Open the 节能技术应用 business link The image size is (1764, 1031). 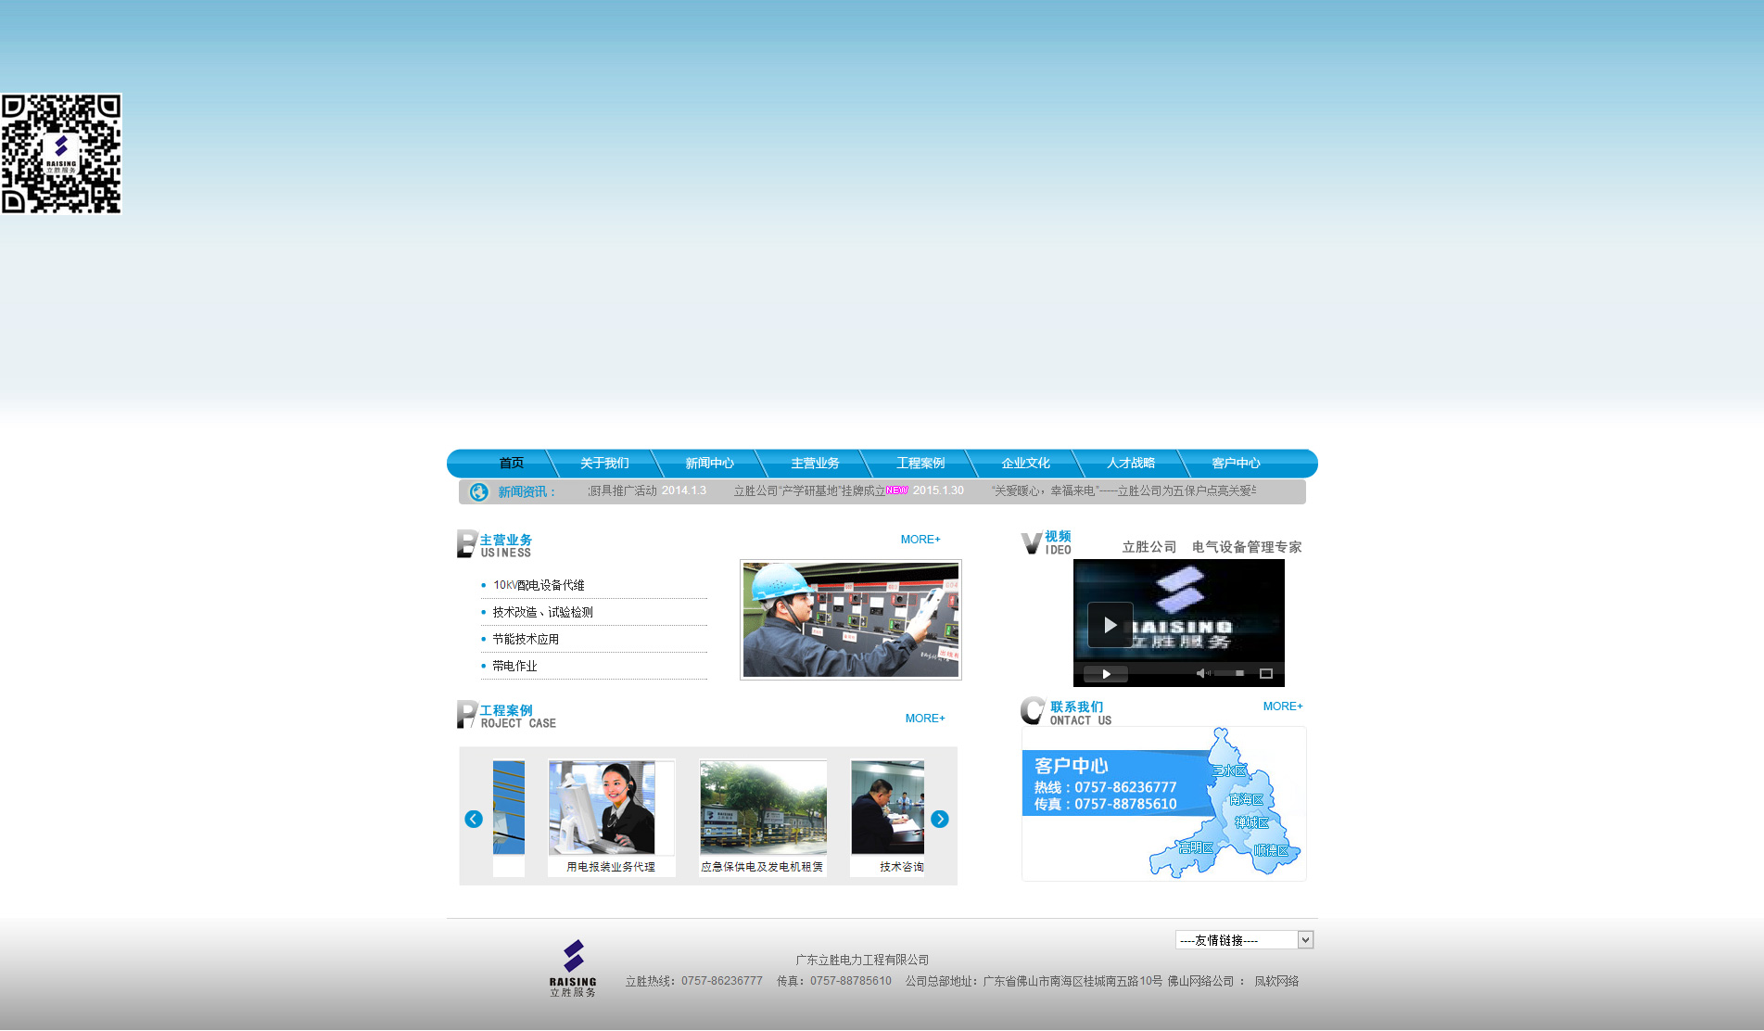pyautogui.click(x=526, y=640)
